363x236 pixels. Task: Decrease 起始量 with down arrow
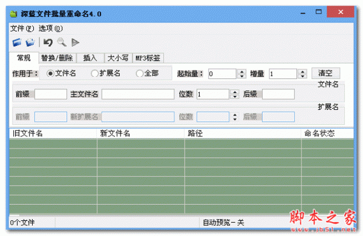(241, 76)
